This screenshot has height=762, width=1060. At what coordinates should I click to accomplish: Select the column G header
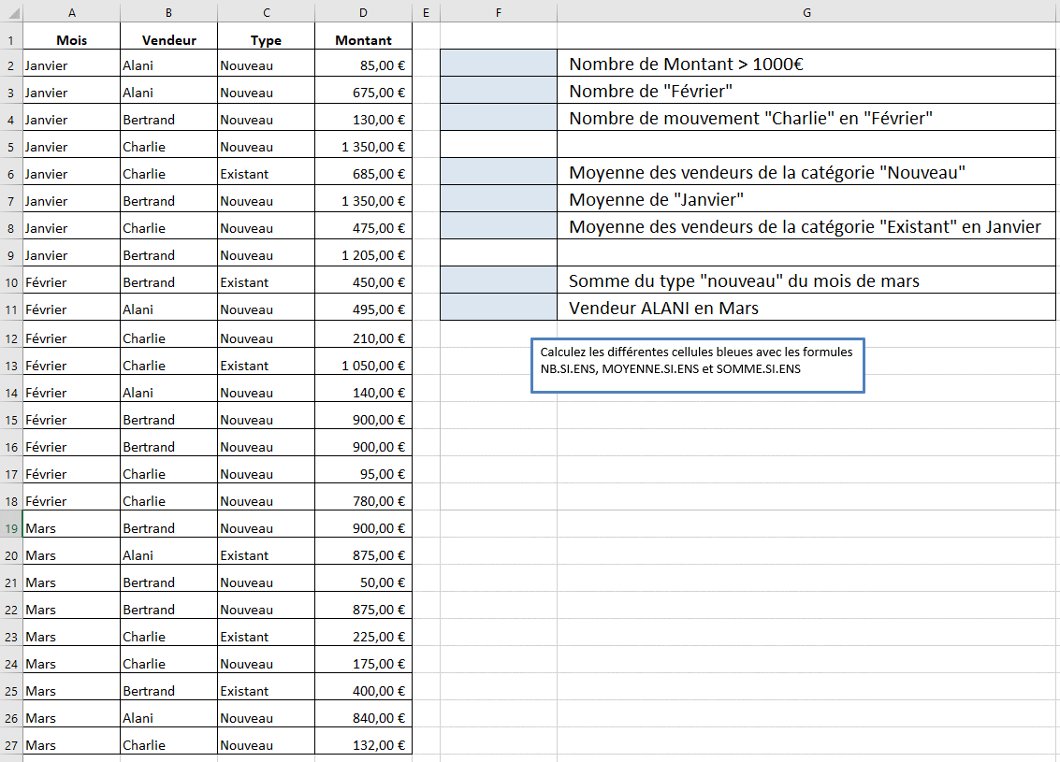coord(806,12)
